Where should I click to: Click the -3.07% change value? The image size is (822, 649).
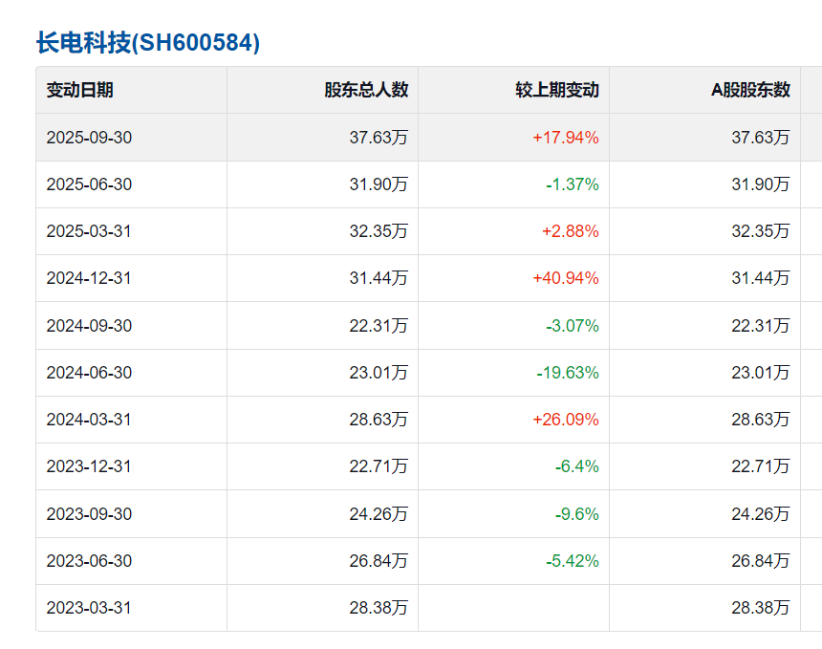pyautogui.click(x=573, y=326)
